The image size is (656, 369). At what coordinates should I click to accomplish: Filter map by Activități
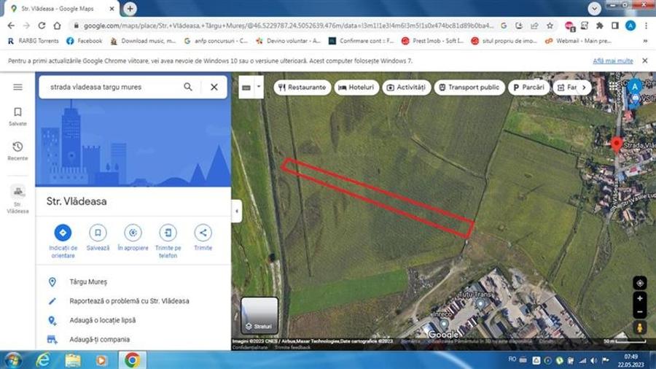click(x=406, y=88)
